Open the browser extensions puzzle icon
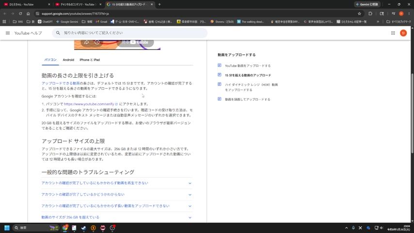Screen dimensions: 414x233 point(370,14)
